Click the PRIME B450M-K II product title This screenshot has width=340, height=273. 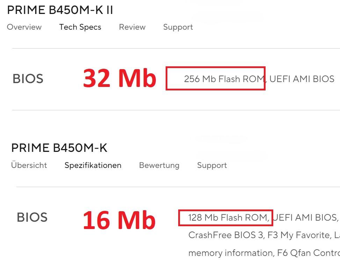point(60,10)
